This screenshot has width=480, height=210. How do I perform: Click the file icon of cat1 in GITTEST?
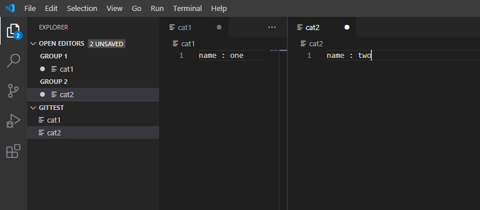tap(41, 120)
